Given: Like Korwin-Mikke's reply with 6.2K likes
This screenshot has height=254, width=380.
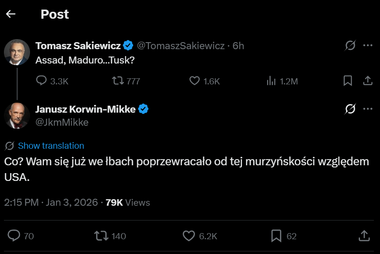Looking at the screenshot, I should click(188, 236).
